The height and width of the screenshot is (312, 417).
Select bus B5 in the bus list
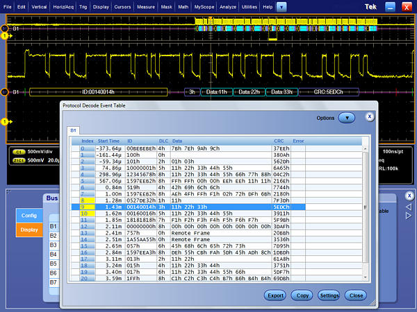coord(53,264)
